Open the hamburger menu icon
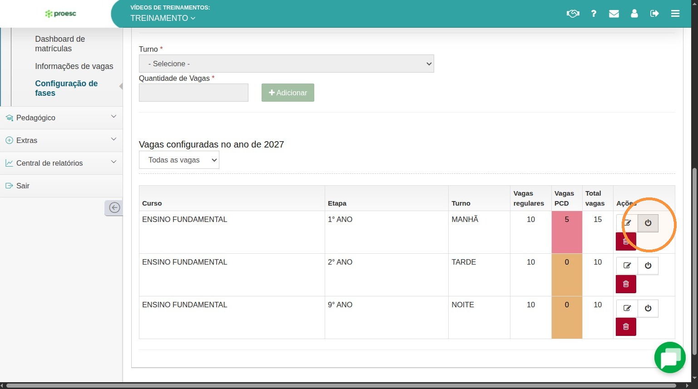The height and width of the screenshot is (389, 698). [x=675, y=14]
